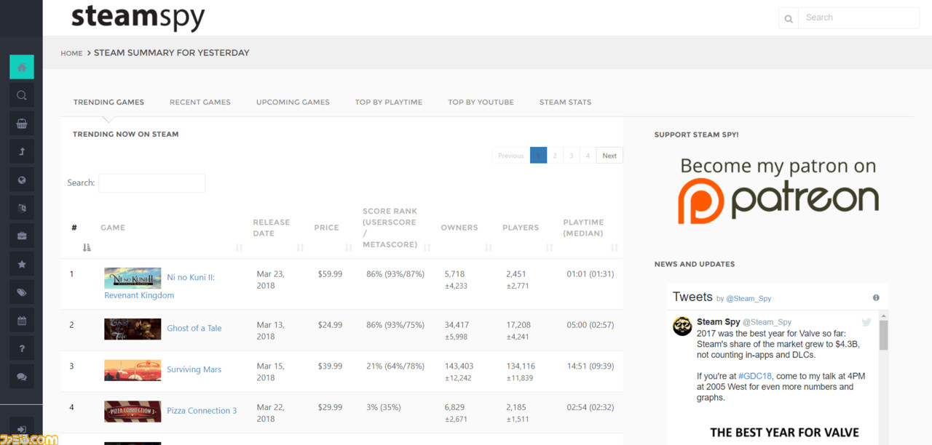Click the Twitter bird icon on the tweet
Viewport: 932px width, 445px height.
coord(866,322)
